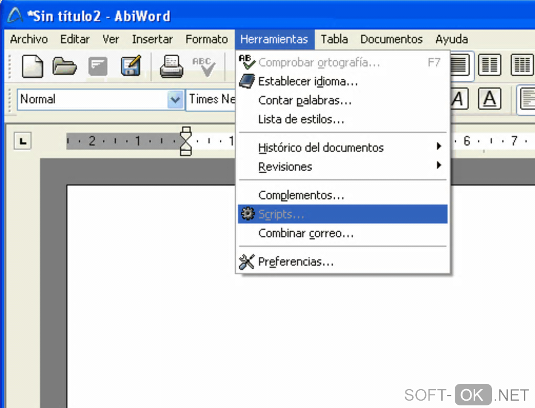Click the Normal style combo box

pyautogui.click(x=101, y=99)
